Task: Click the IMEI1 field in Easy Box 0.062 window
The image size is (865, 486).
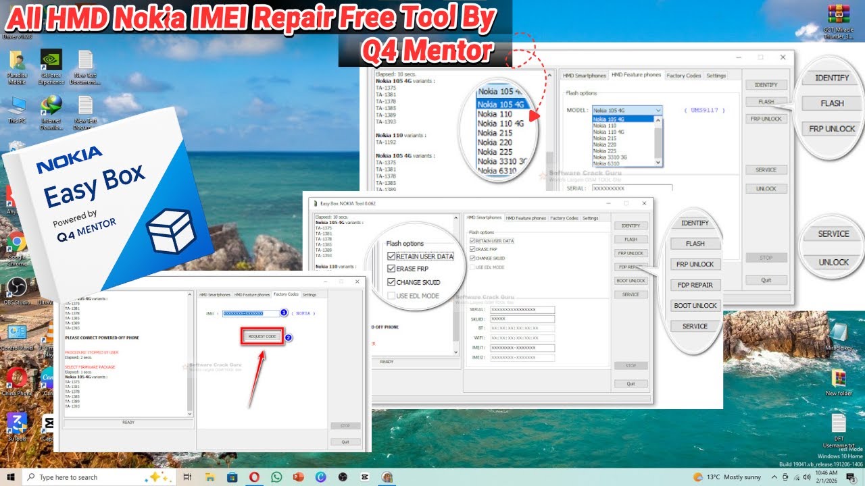Action: pyautogui.click(x=522, y=348)
